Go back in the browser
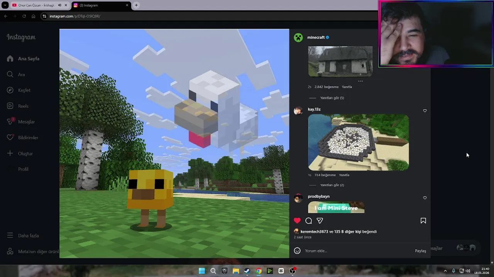 [5, 16]
